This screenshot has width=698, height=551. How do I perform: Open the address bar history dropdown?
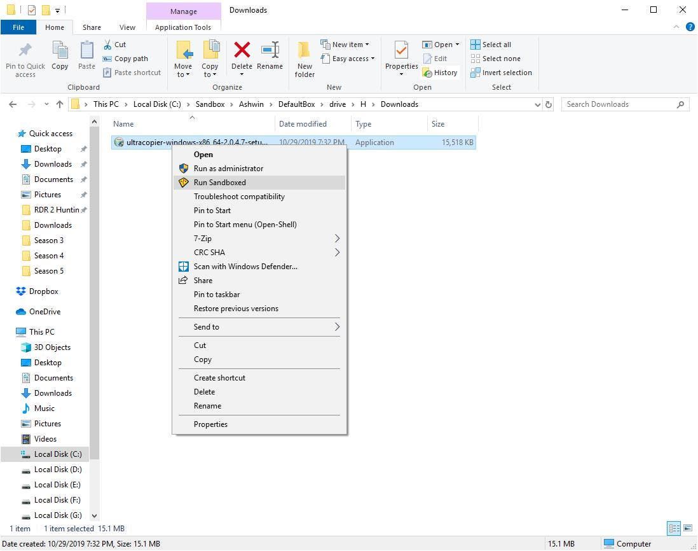pos(537,104)
